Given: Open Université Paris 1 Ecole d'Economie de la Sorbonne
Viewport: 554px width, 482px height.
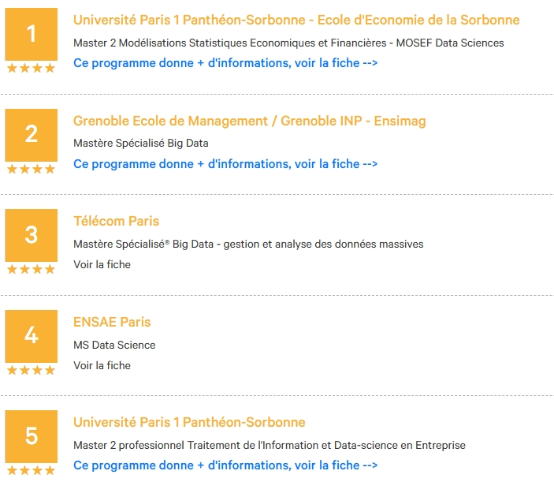Looking at the screenshot, I should coord(296,21).
